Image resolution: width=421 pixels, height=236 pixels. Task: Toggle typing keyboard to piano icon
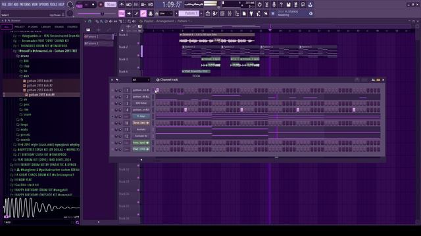[122, 13]
